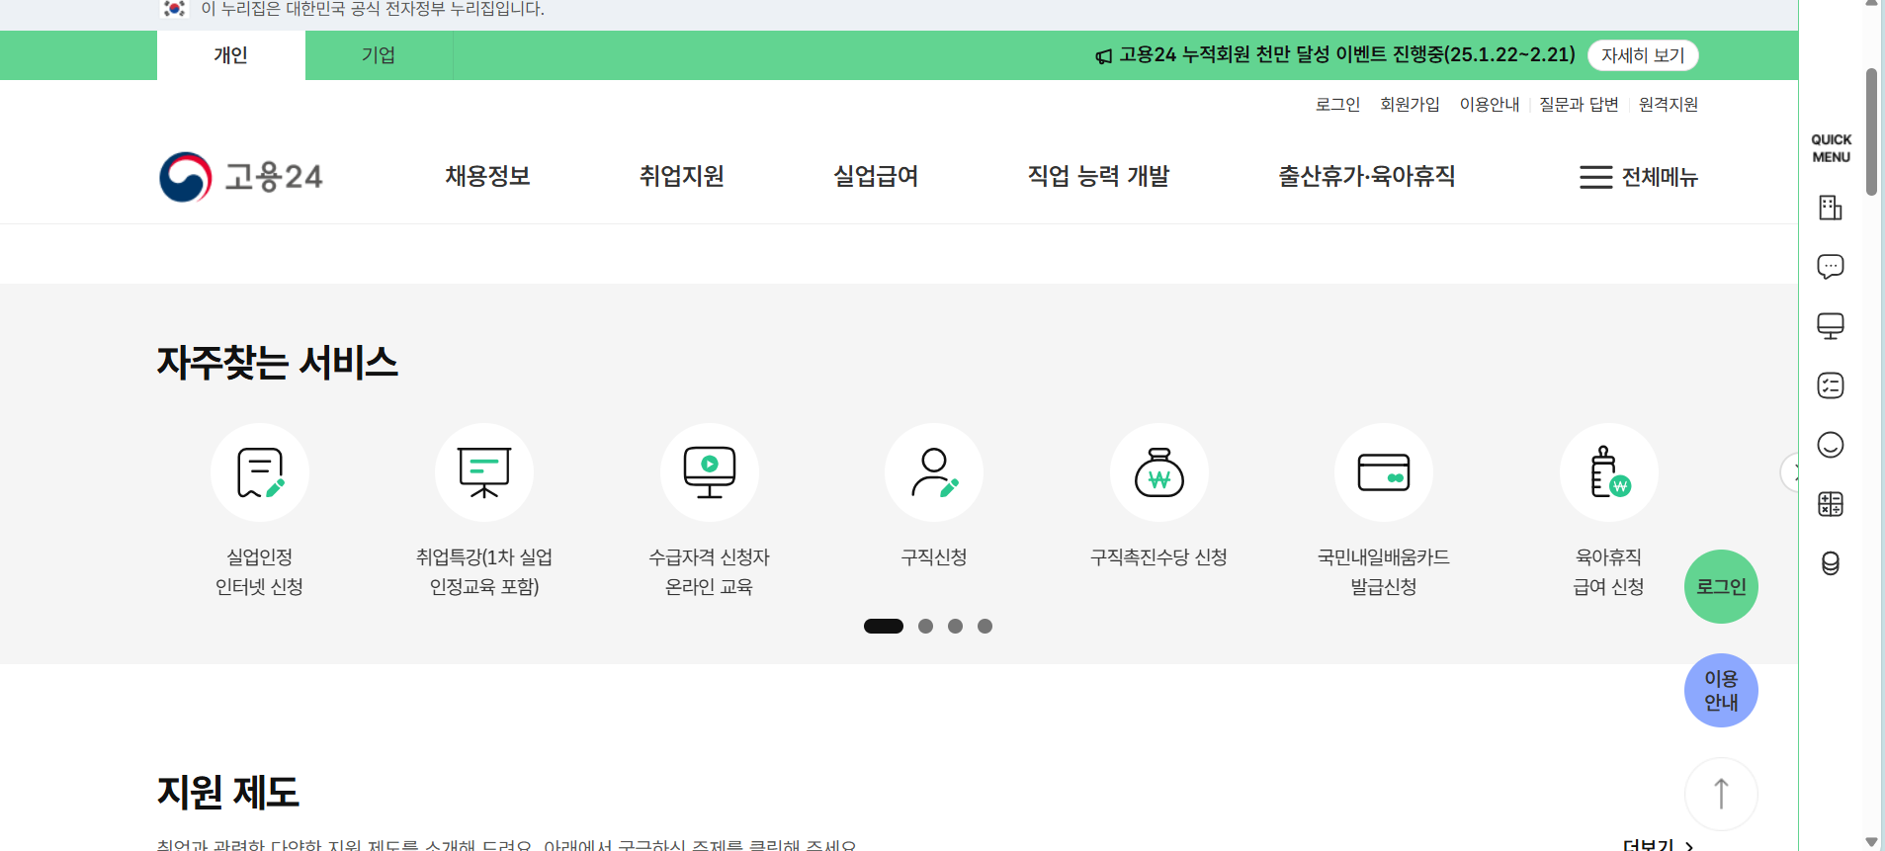Open 수급자격 신청자 온라인 교육 icon

[710, 472]
